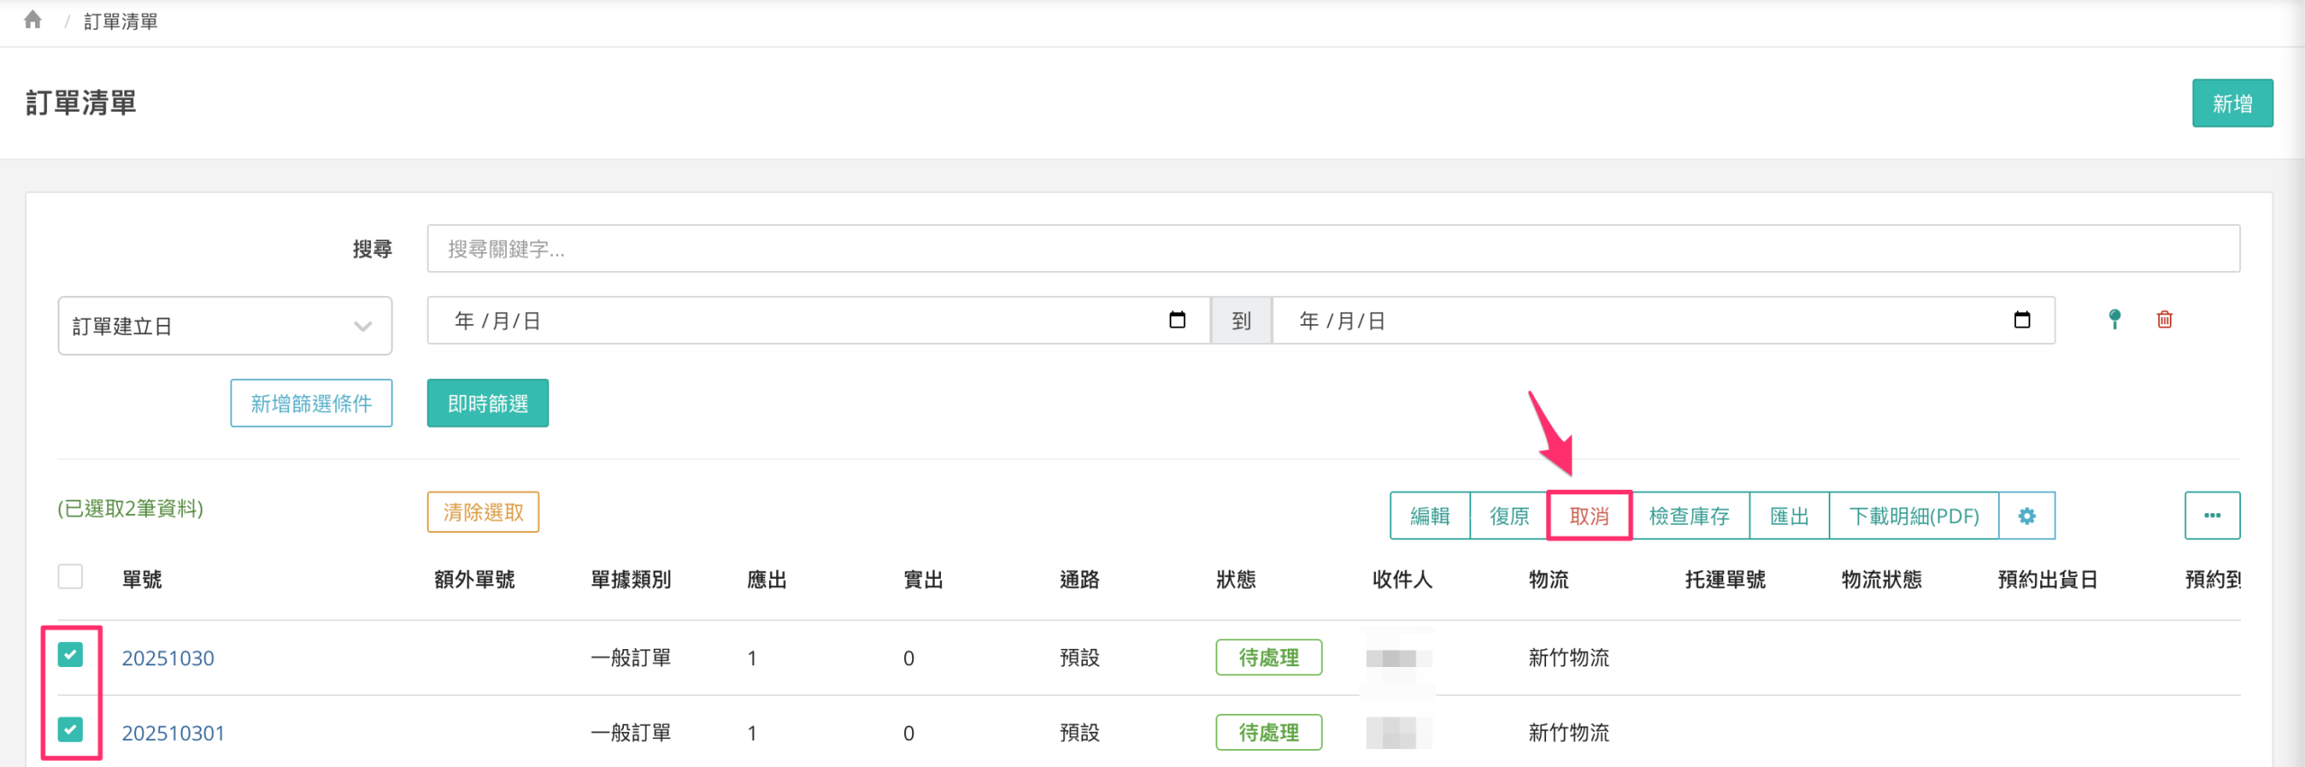
Task: Open the gear settings icon in toolbar
Action: pos(2026,516)
